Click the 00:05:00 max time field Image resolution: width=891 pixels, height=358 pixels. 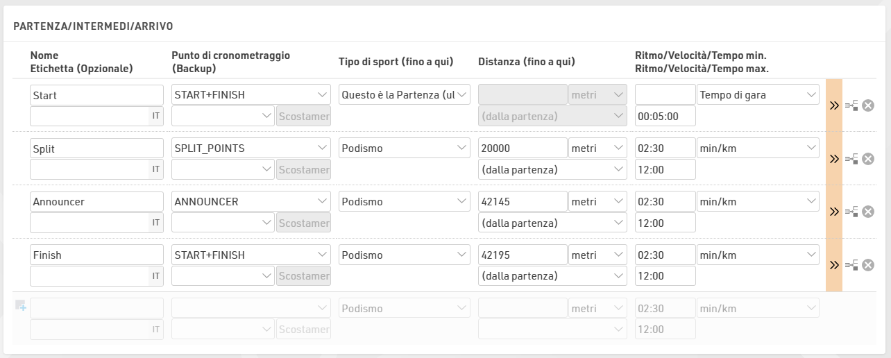coord(665,117)
